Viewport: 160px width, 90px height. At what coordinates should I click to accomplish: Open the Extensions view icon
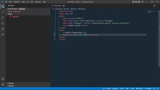3,29
